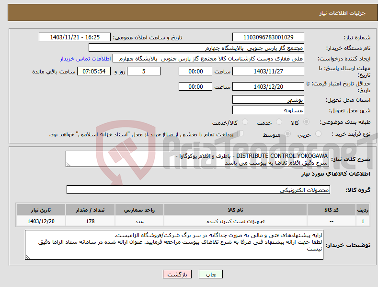
Task: Click the remaining days field showing 5
Action: 144,71
